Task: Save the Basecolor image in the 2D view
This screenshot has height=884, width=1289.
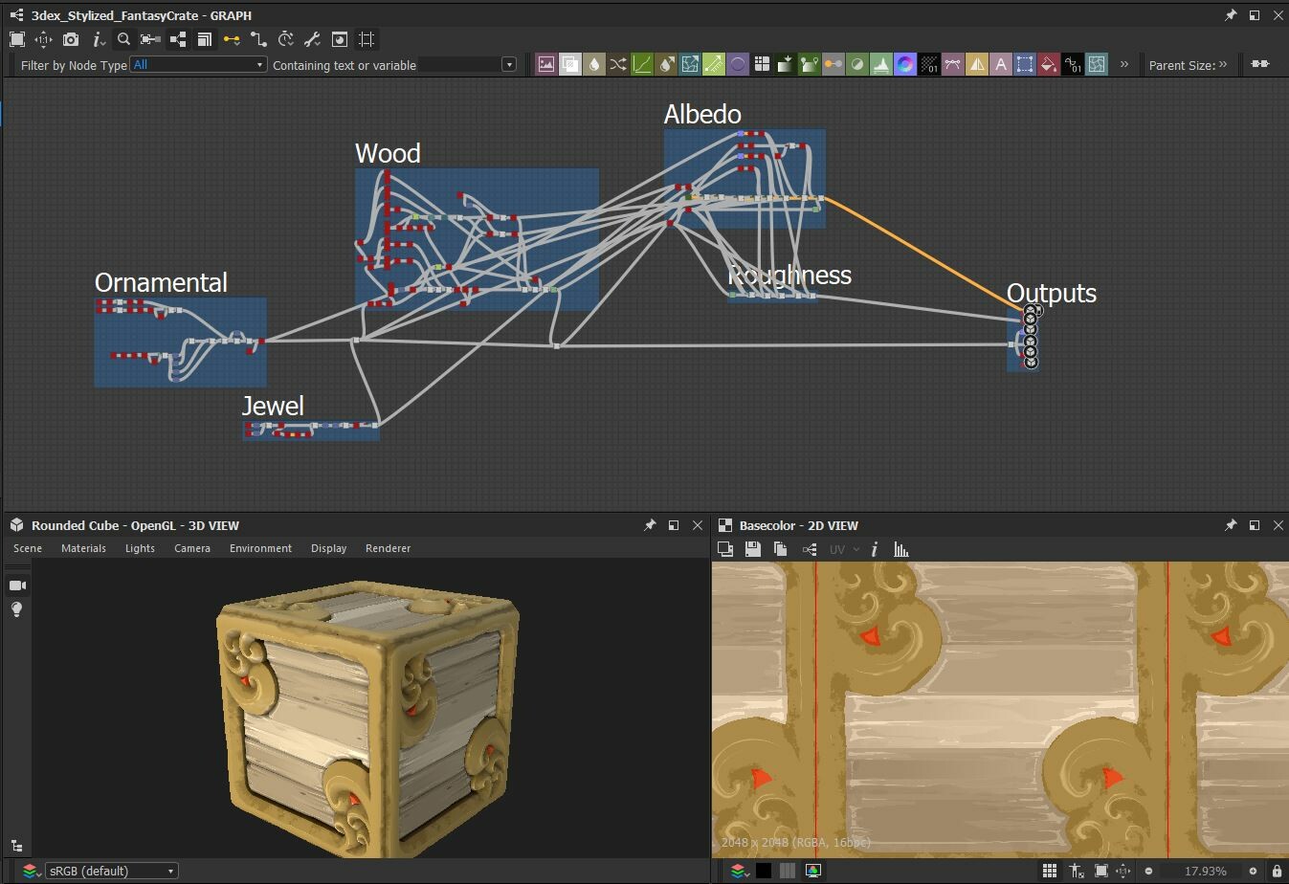Action: click(753, 549)
